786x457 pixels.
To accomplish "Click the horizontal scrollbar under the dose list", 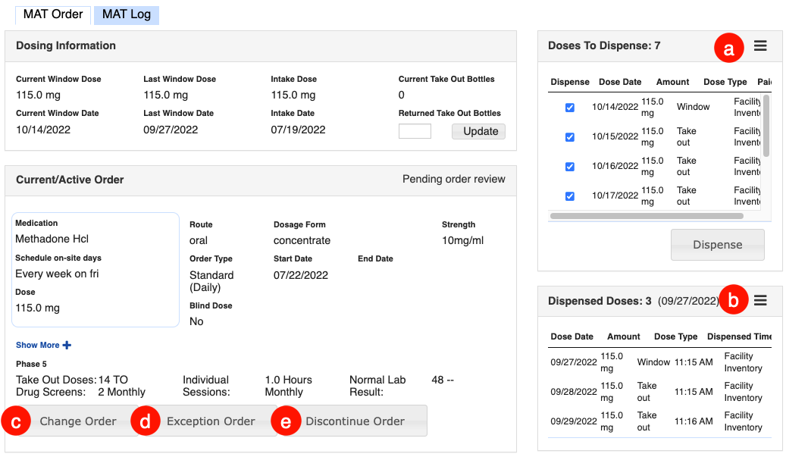I will (x=647, y=216).
